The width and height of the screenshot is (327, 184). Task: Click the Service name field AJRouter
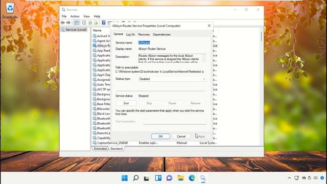(144, 42)
